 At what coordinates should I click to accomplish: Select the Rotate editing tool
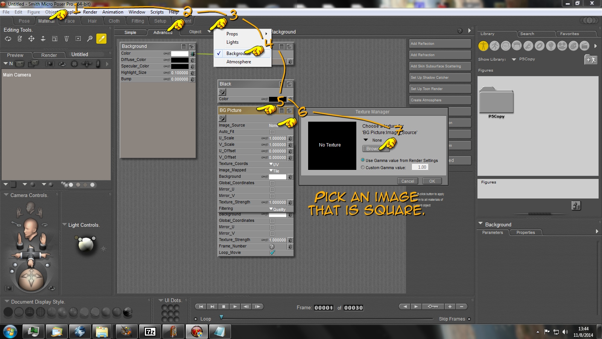pos(8,39)
